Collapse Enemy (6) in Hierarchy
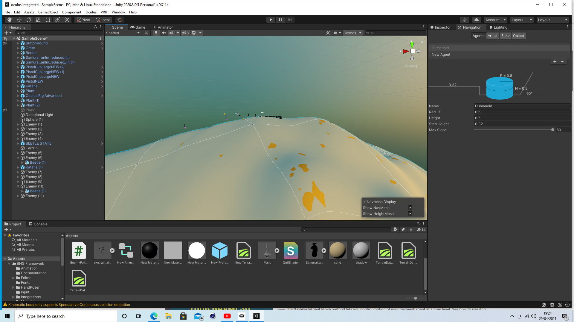The image size is (574, 322). point(18,158)
